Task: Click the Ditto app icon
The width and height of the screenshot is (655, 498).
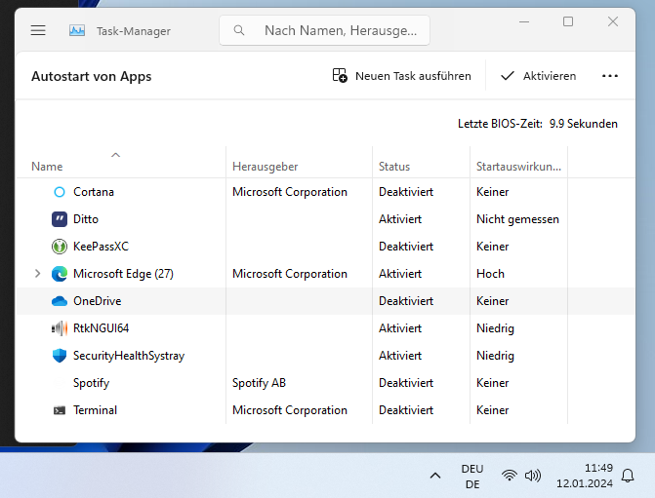Action: [60, 219]
